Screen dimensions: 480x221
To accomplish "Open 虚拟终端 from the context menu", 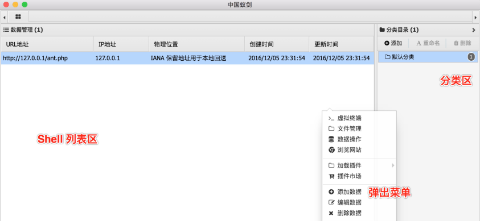I will click(359, 118).
